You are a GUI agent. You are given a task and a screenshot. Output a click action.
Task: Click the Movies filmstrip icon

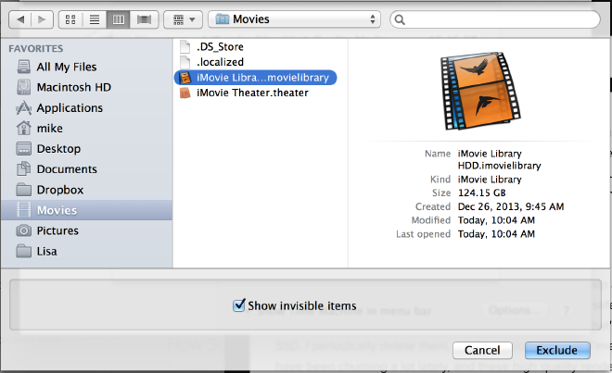point(24,210)
